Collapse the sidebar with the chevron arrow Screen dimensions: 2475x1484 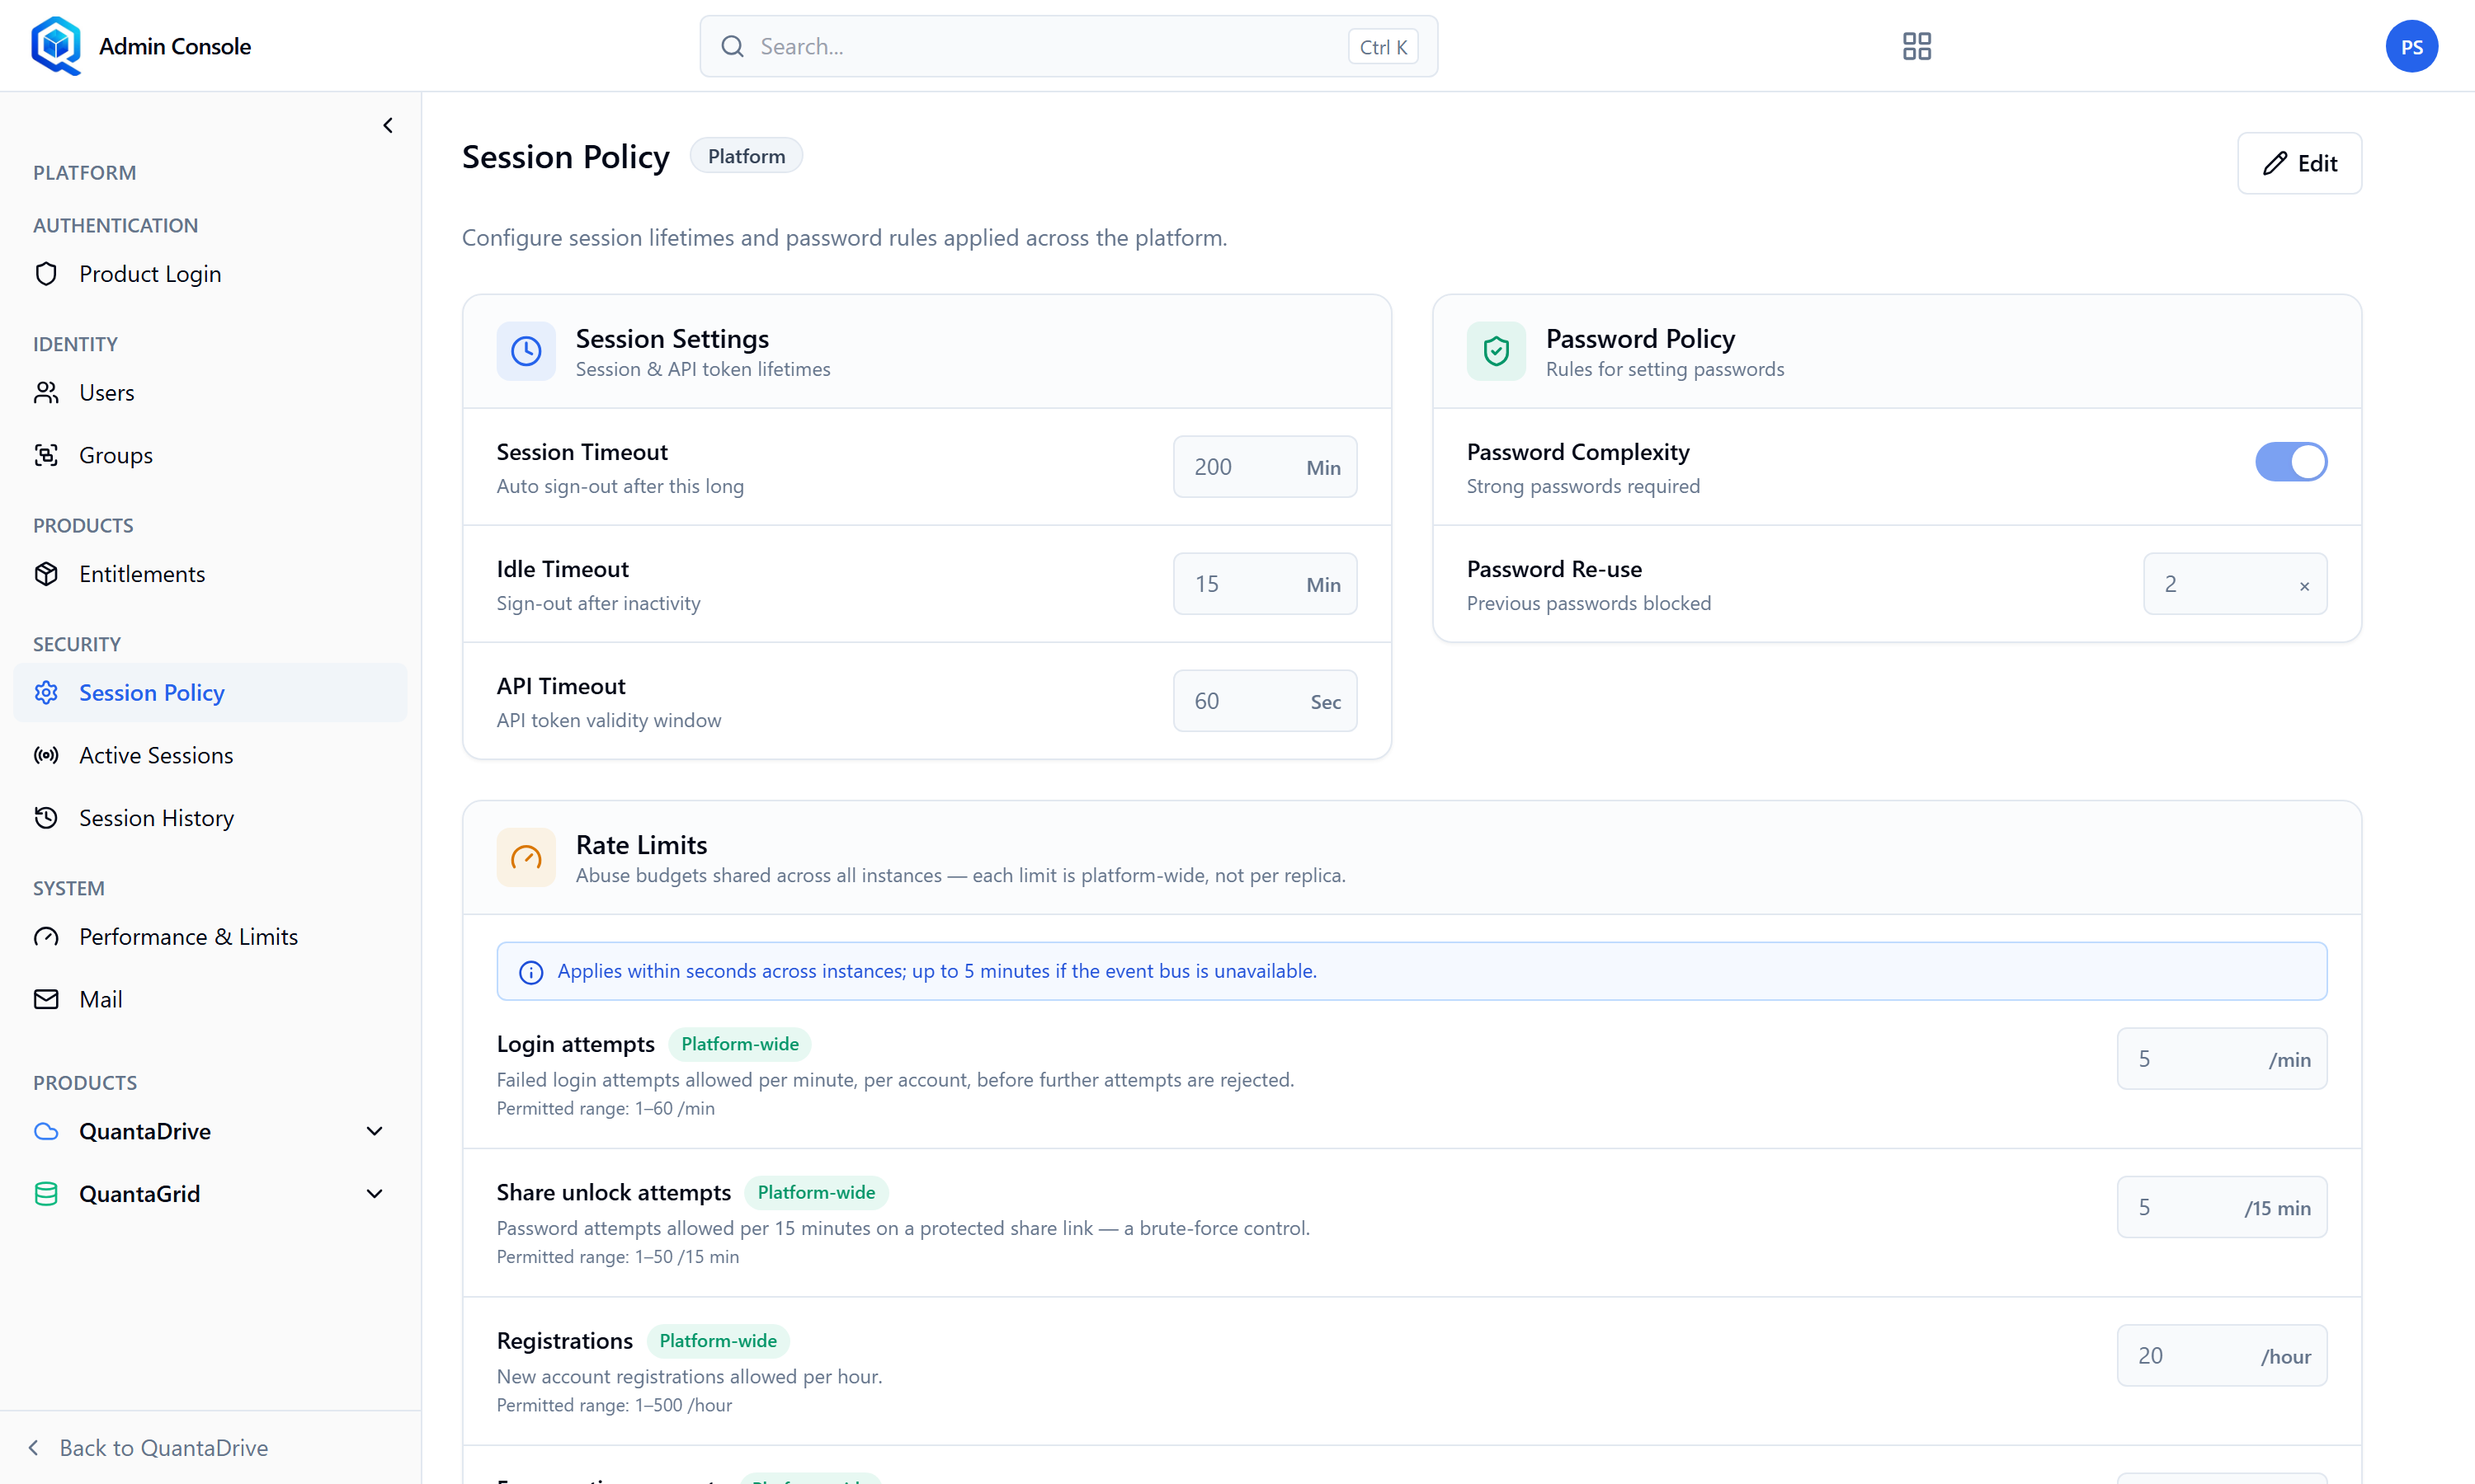coord(388,125)
